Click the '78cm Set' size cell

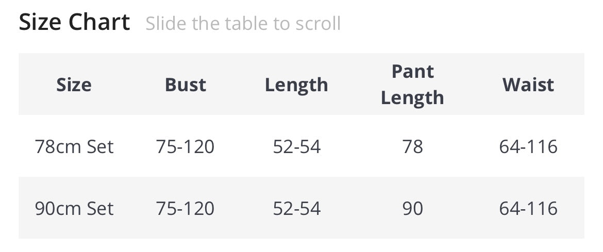click(x=74, y=147)
